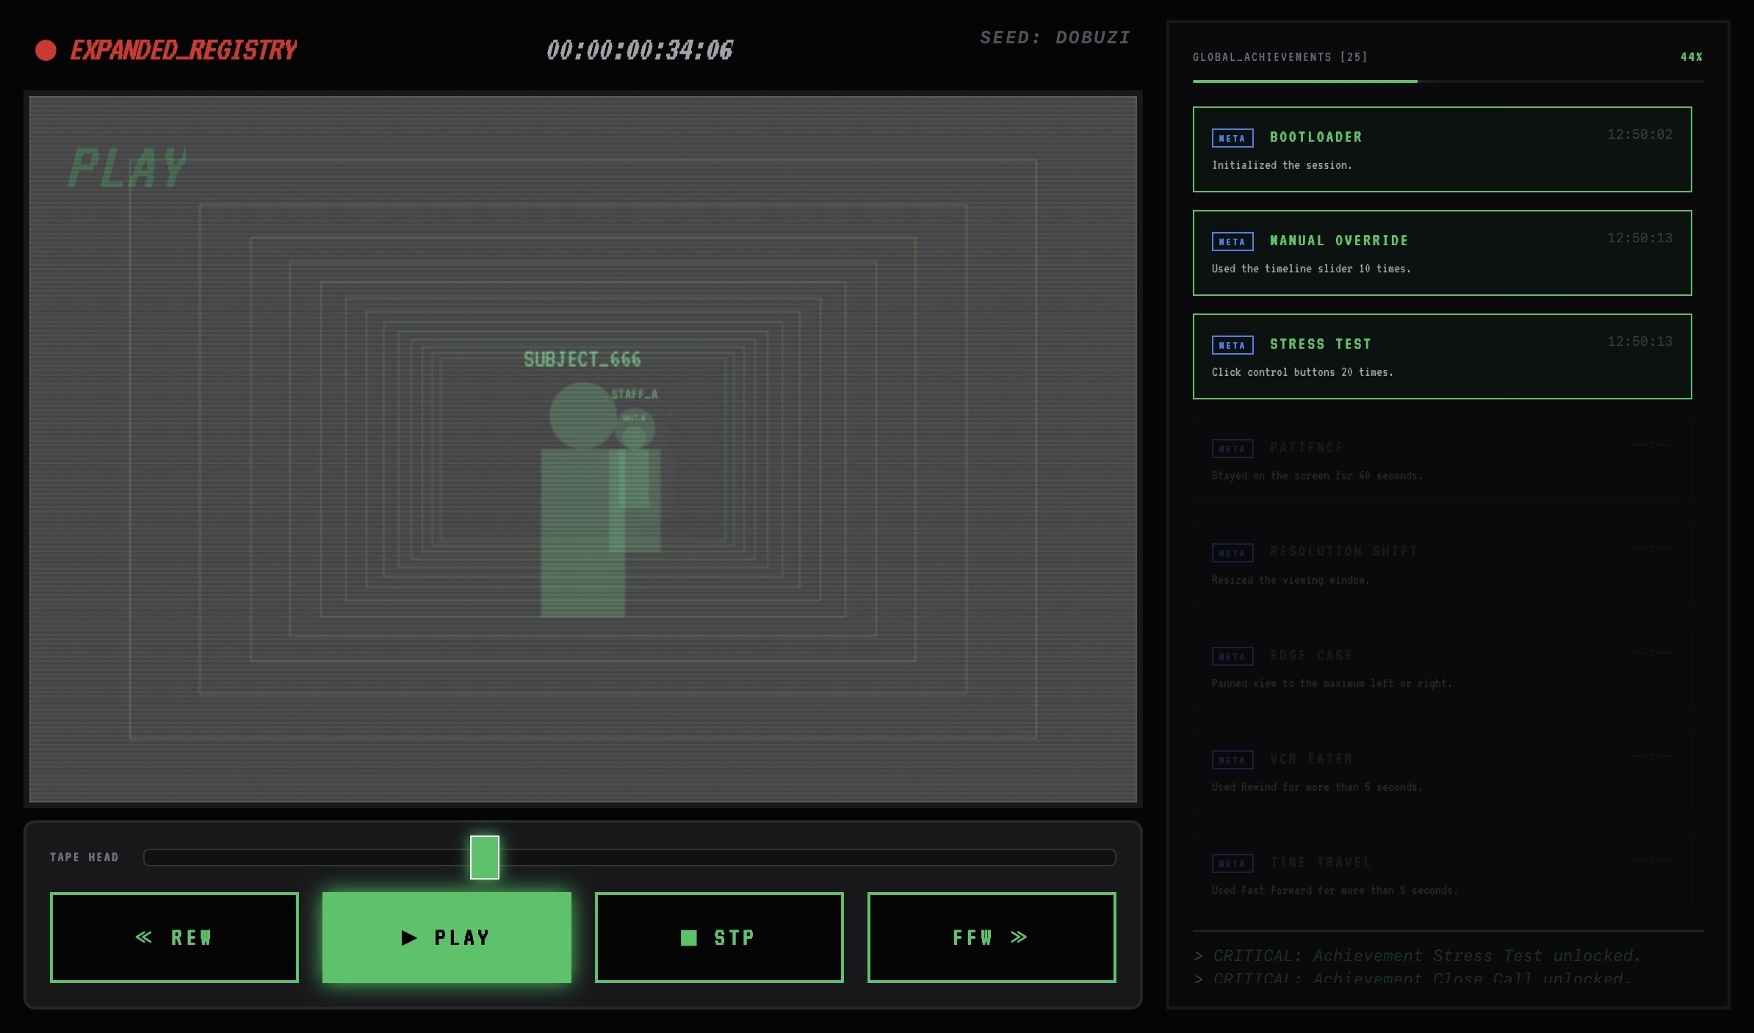This screenshot has width=1754, height=1033.
Task: Click the META badge on Bootloader card
Action: tap(1232, 138)
